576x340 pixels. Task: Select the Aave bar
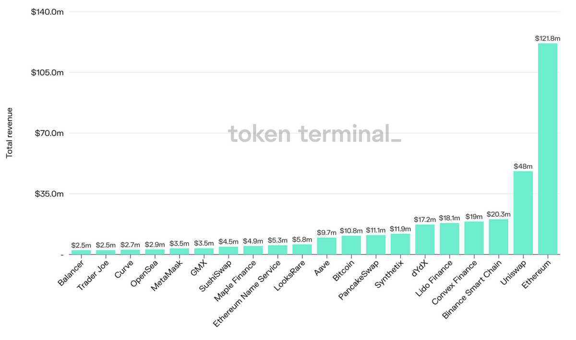point(327,246)
